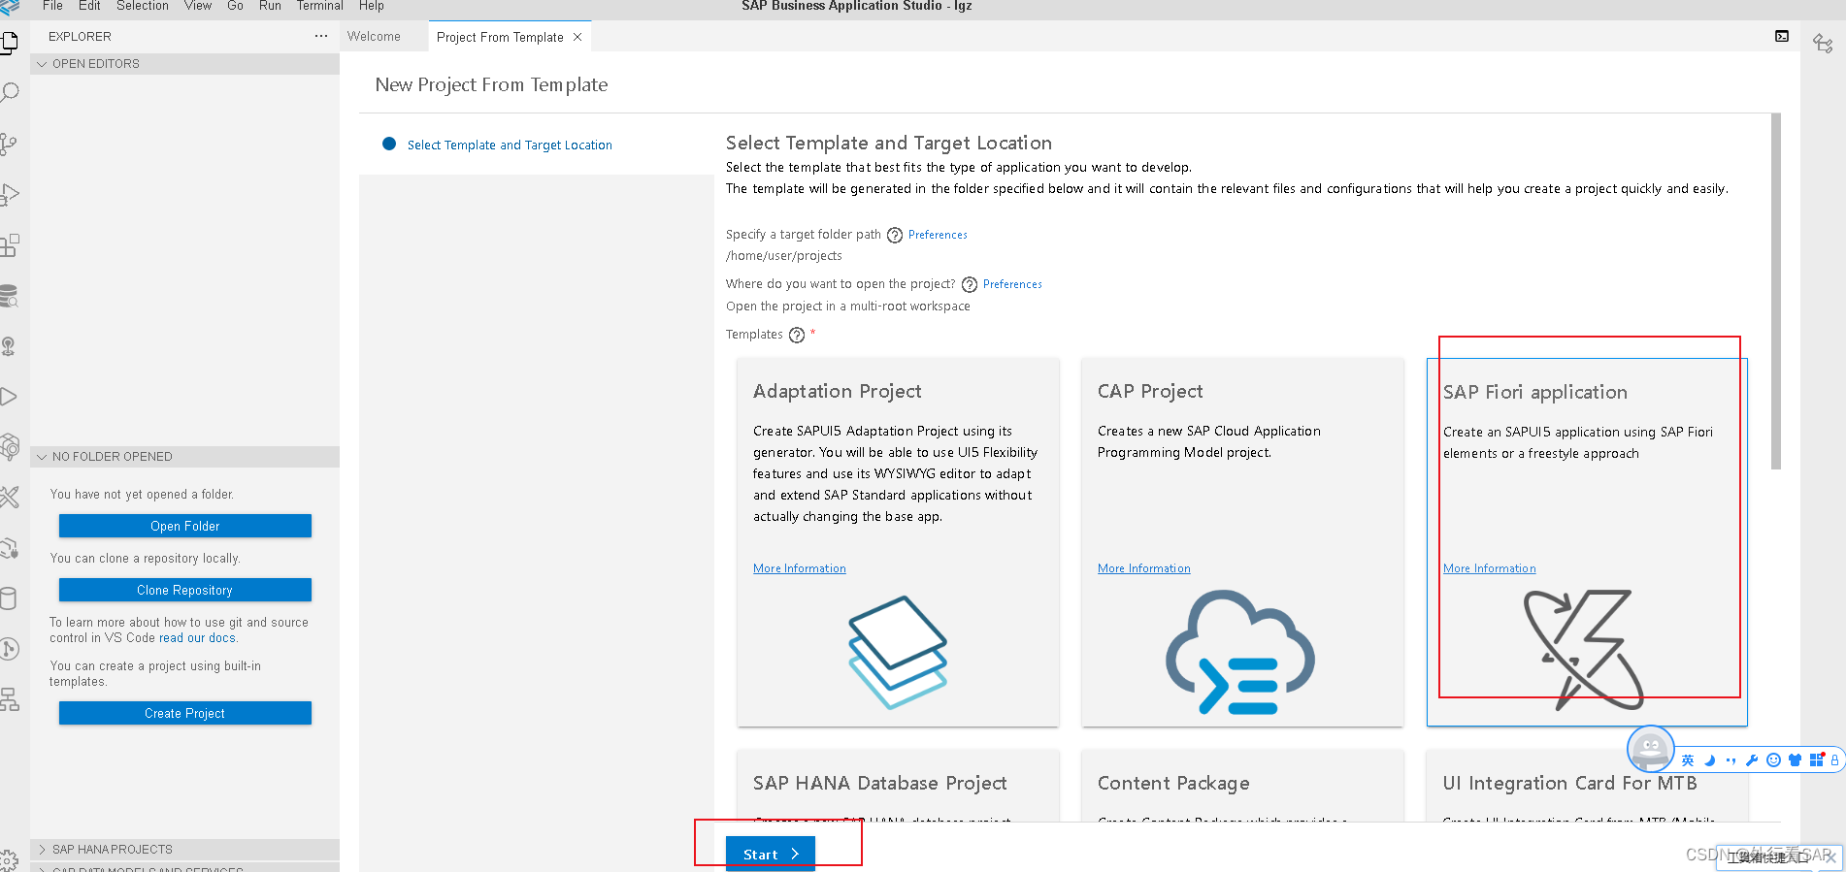Click the help icon beside Templates label
Viewport: 1846px width, 872px height.
tap(797, 335)
